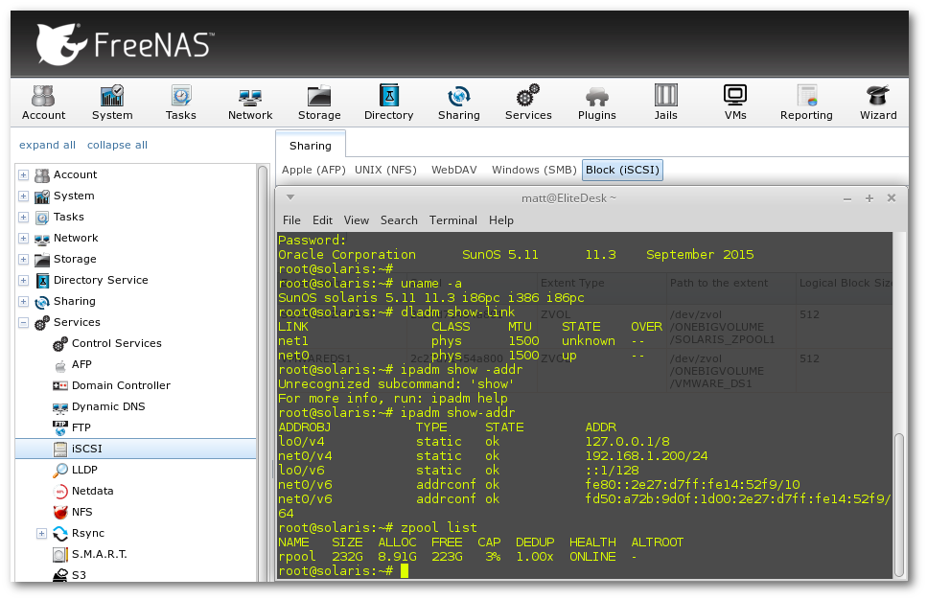
Task: Select iSCSI in the services tree
Action: tap(86, 449)
